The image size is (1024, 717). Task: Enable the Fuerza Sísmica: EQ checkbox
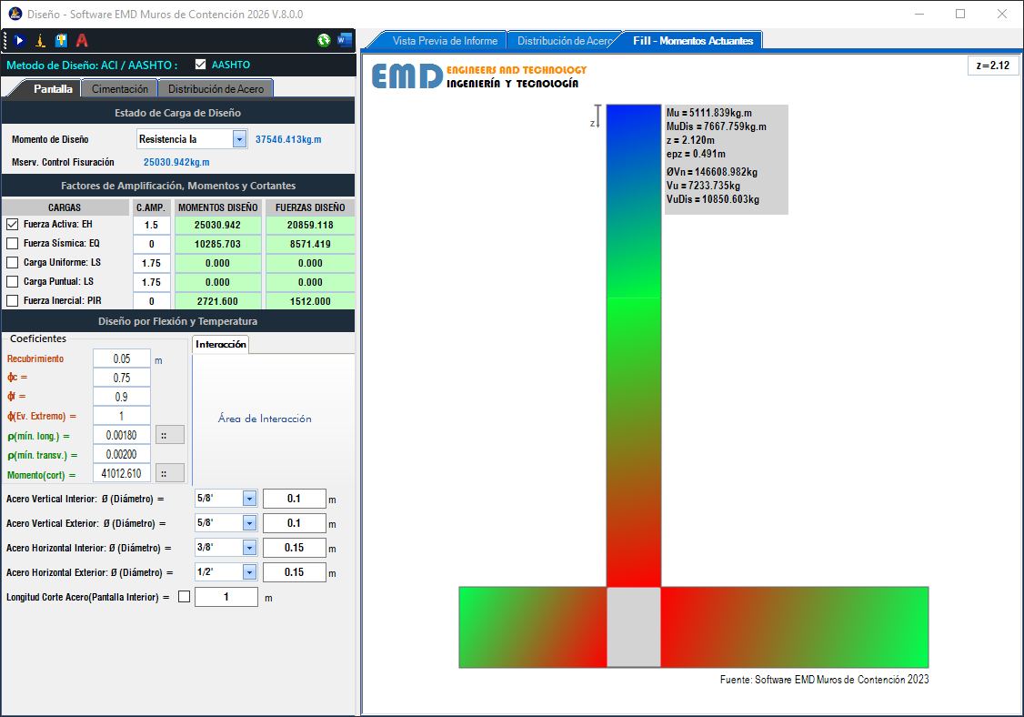(x=13, y=243)
